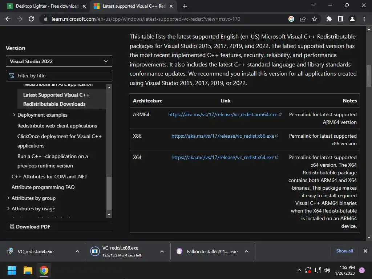Go forward in browser history
This screenshot has height=279, width=372.
point(20,19)
